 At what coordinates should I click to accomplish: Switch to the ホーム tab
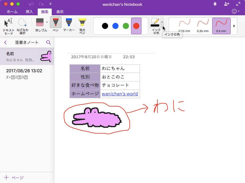[x=12, y=12]
